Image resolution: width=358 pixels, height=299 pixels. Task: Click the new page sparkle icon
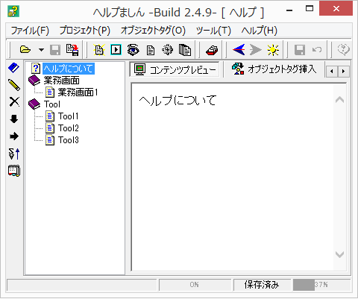(x=99, y=50)
